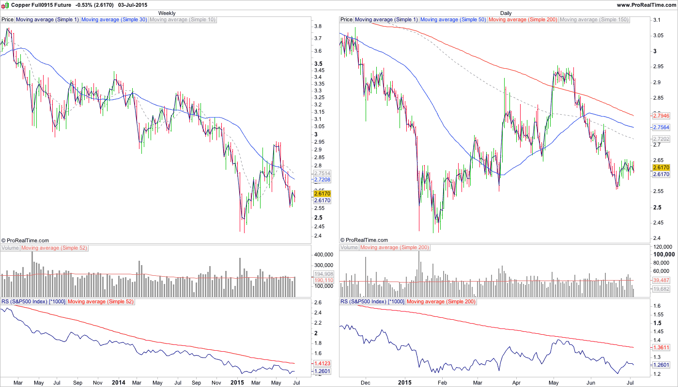This screenshot has height=387, width=678.
Task: Open the www.ProRealTime.com link
Action: [x=646, y=5]
